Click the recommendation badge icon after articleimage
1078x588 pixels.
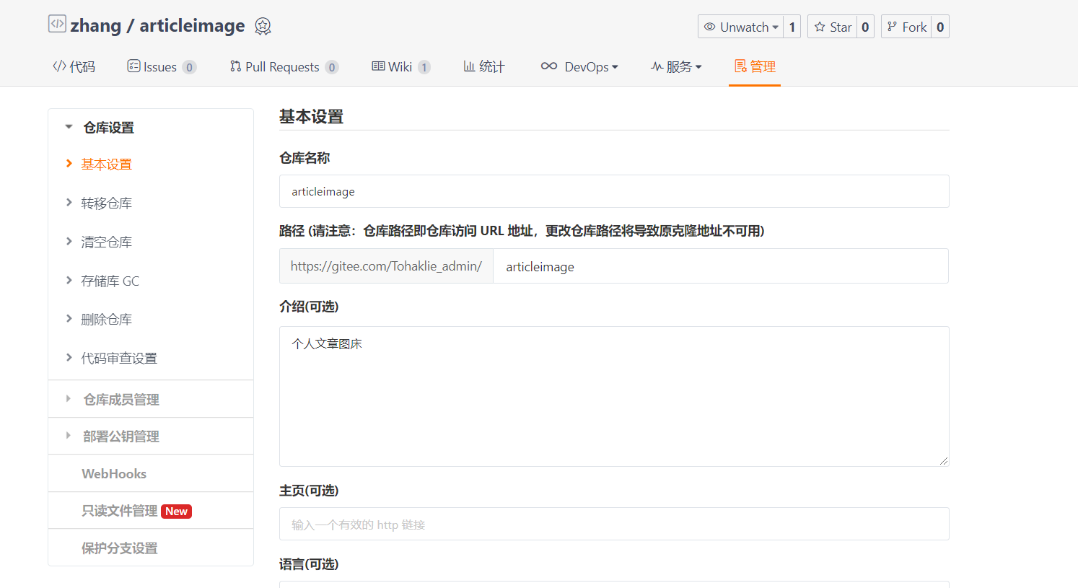pyautogui.click(x=263, y=27)
